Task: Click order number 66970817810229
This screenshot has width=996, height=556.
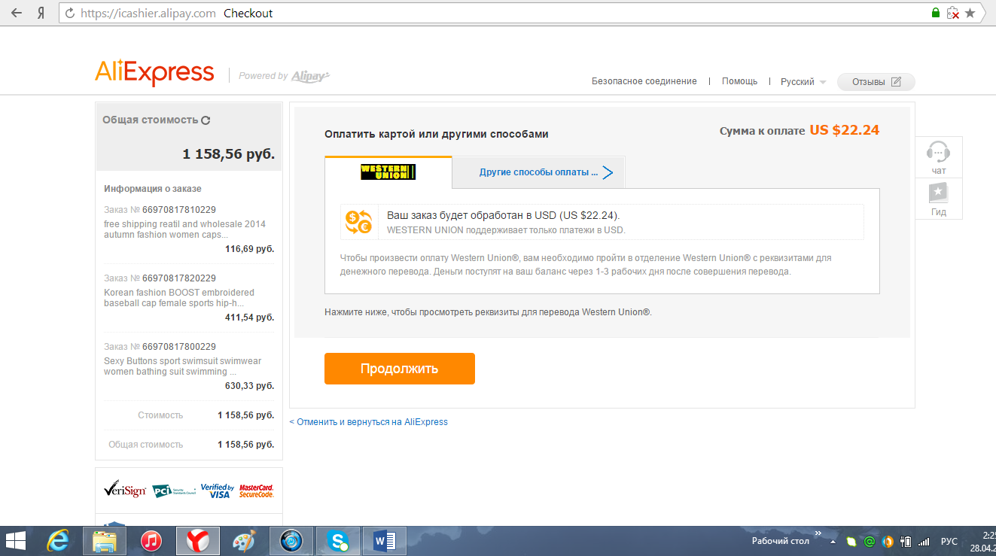Action: tap(179, 210)
